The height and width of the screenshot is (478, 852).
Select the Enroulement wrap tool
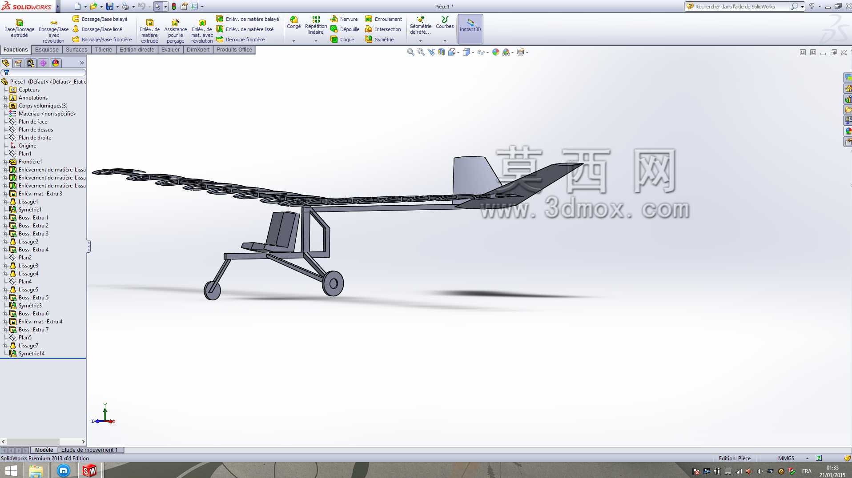pos(383,19)
